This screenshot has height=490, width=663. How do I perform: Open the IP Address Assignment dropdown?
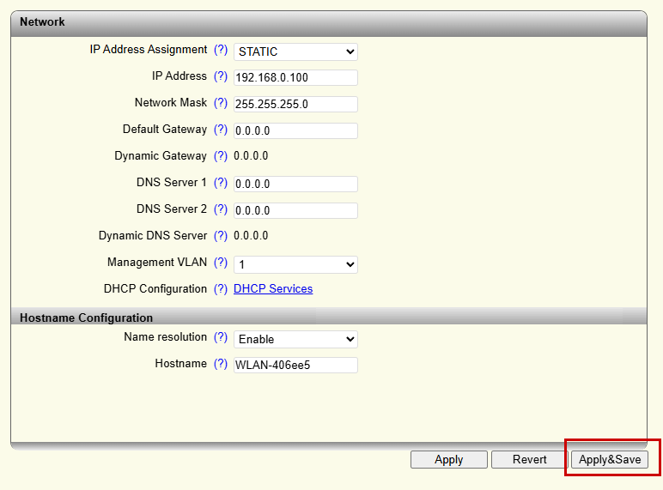295,51
